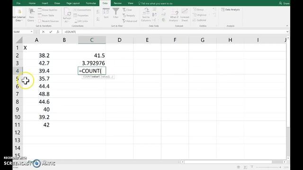The image size is (303, 170).
Task: Click the Share button
Action: click(284, 3)
